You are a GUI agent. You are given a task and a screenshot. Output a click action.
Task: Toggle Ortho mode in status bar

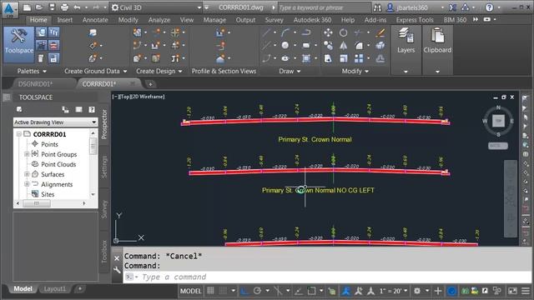(x=244, y=291)
